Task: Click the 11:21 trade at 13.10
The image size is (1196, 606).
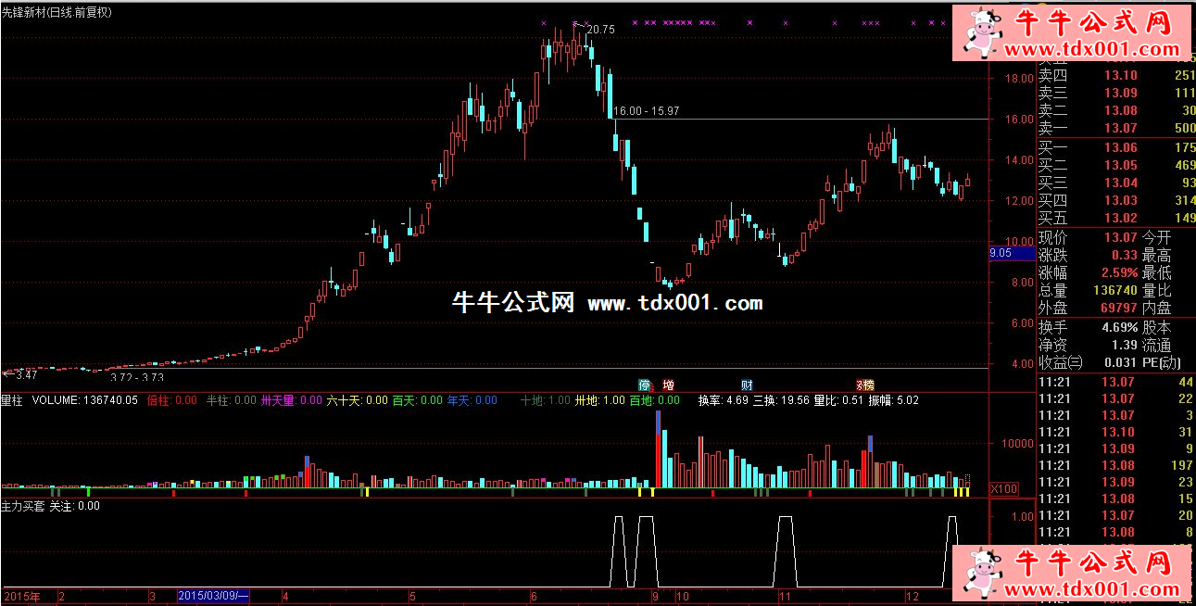Action: (1115, 432)
